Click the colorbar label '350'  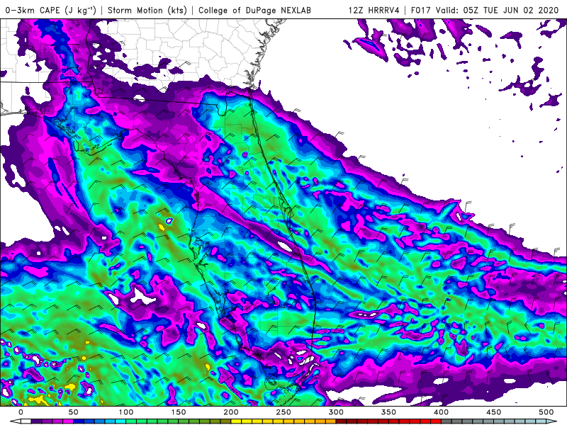point(388,412)
